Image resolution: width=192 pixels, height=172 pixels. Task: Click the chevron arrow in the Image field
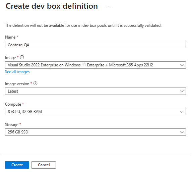click(182, 65)
